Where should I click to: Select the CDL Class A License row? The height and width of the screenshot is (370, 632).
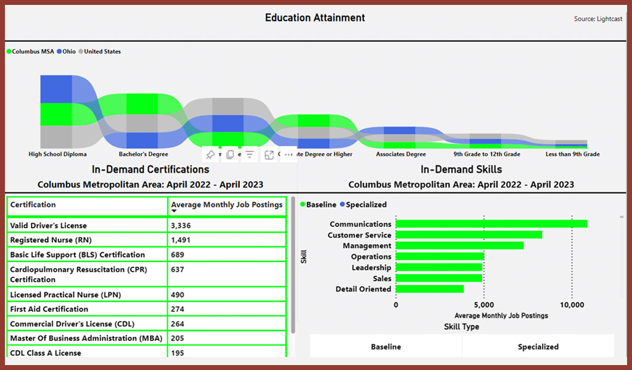coord(146,353)
